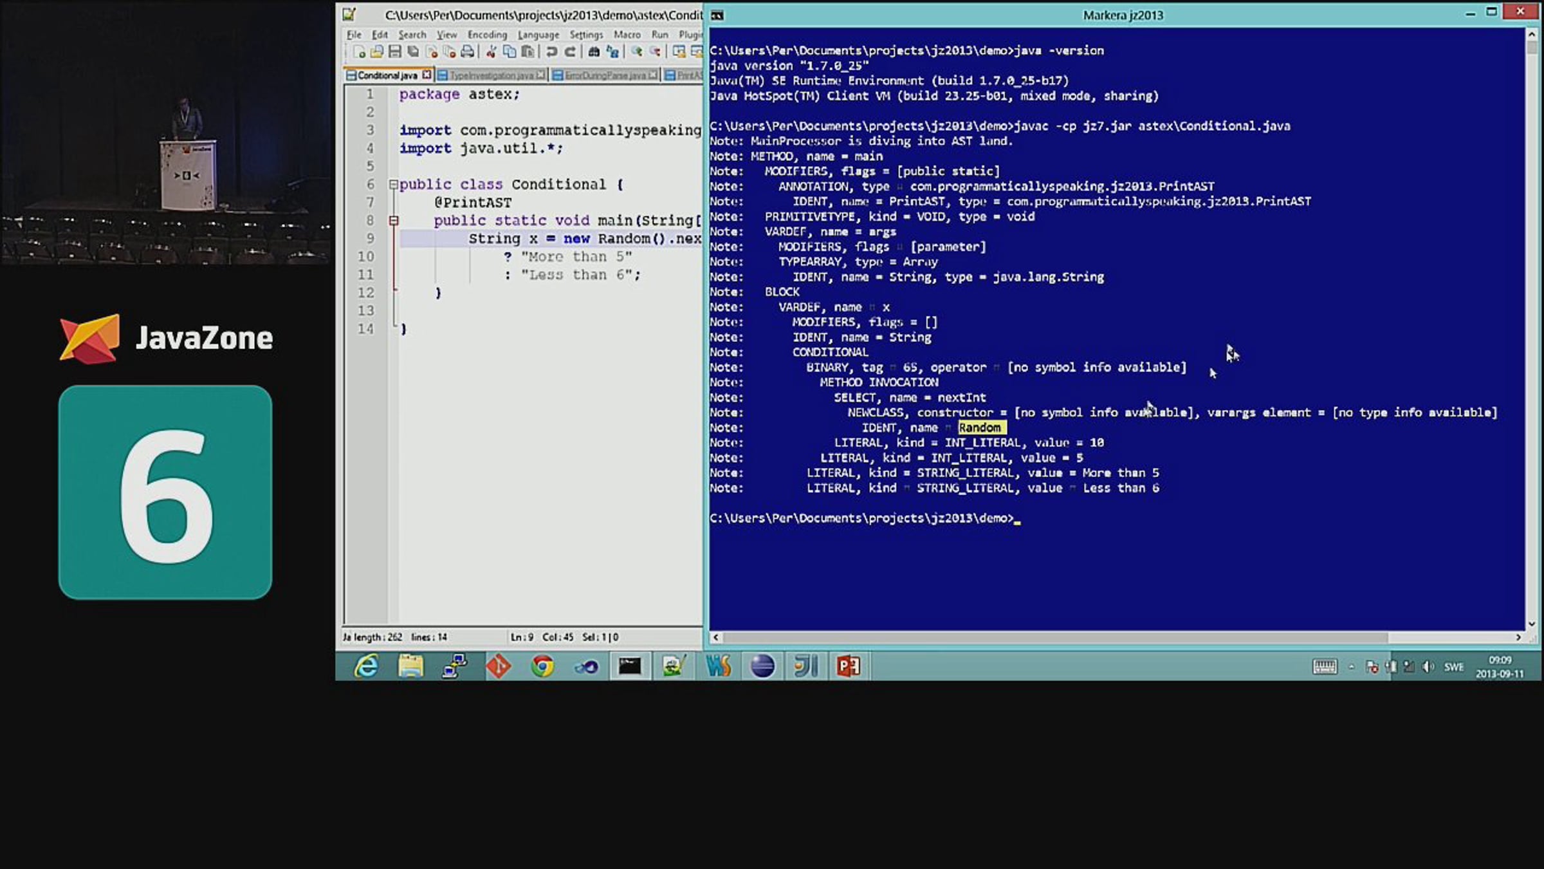The image size is (1544, 869).
Task: Open the Language menu
Action: tap(538, 35)
